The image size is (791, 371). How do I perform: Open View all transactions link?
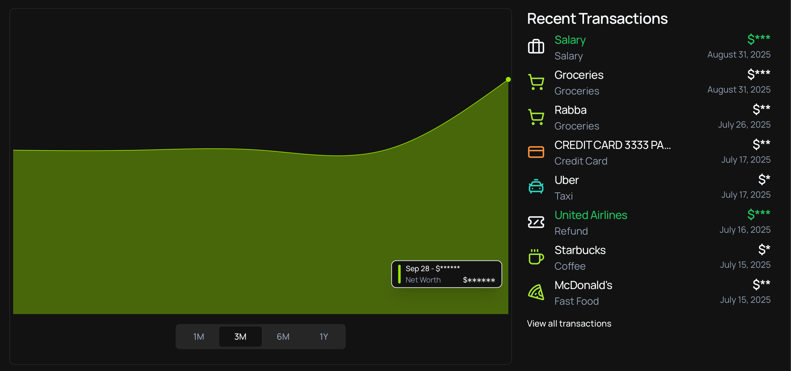point(569,323)
